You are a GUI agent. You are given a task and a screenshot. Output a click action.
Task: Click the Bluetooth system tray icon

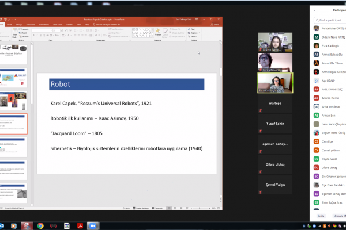304,226
